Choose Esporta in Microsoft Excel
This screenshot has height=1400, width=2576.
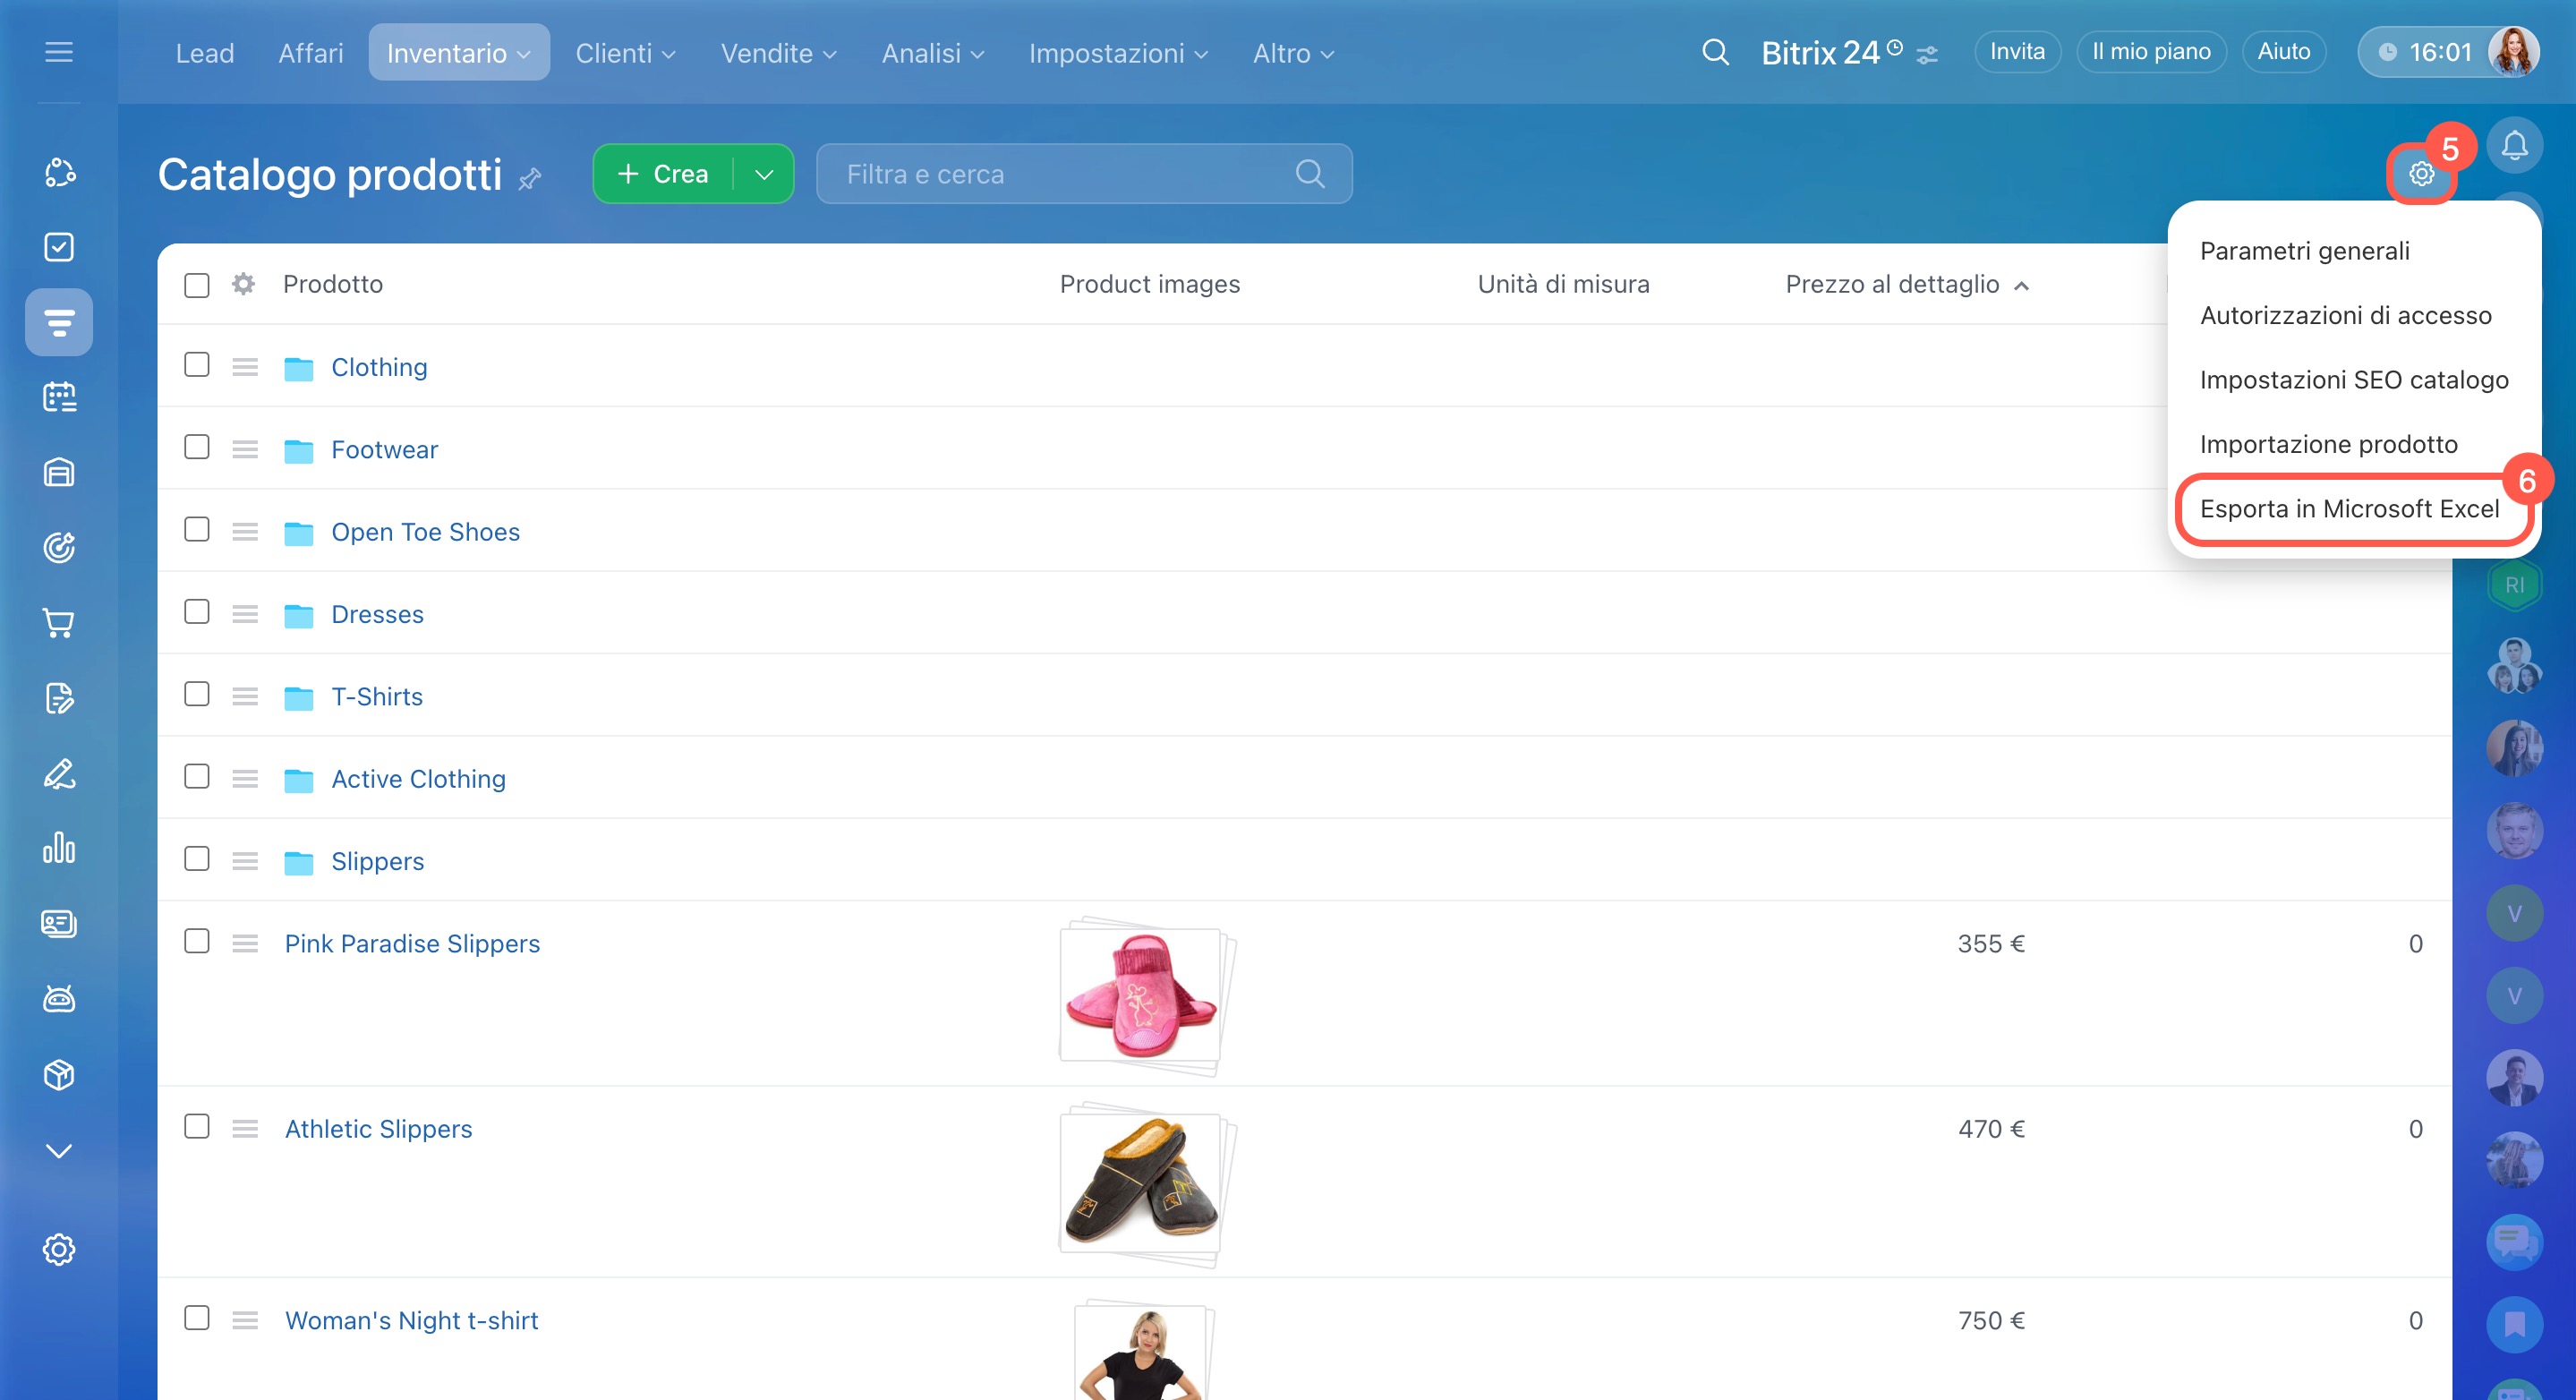pos(2349,509)
